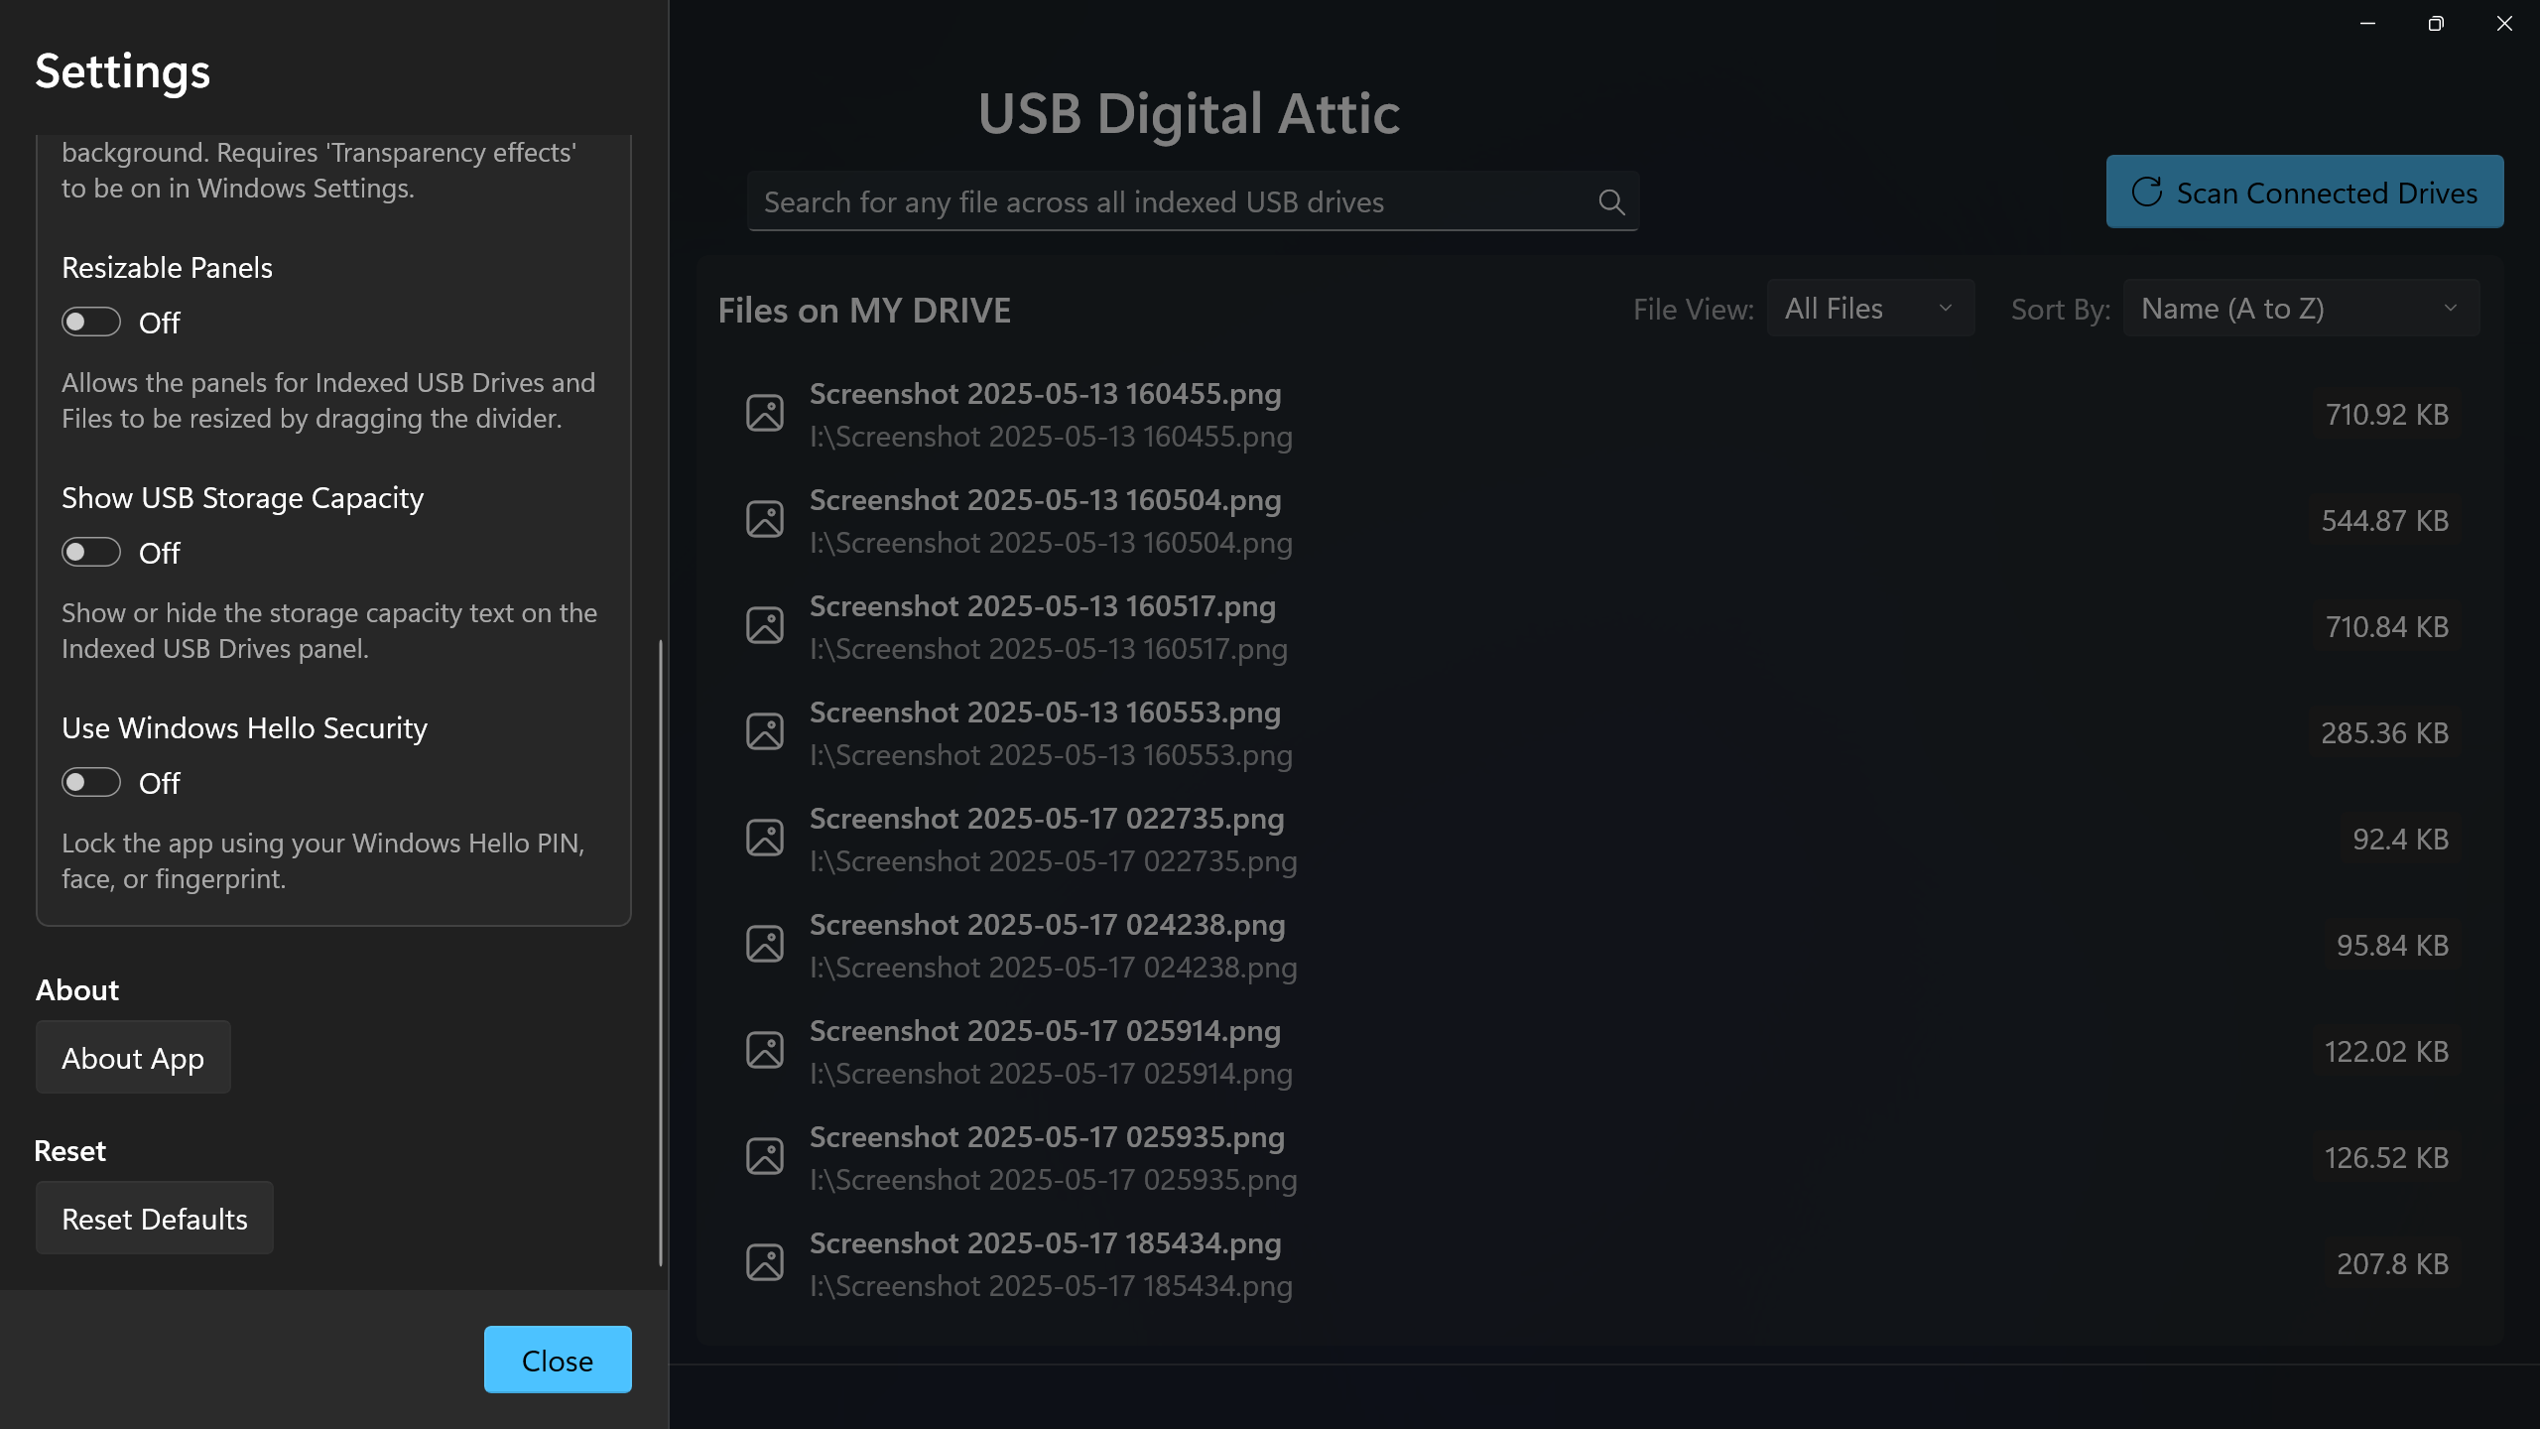Click the image icon beside Screenshot 2025-05-13 160553.png
This screenshot has width=2540, height=1429.
(765, 730)
